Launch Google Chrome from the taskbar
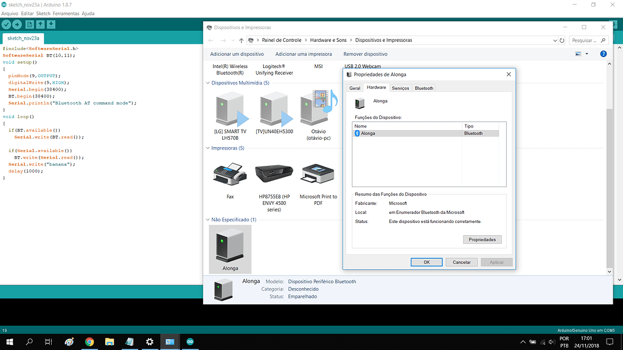623x350 pixels. 89,342
